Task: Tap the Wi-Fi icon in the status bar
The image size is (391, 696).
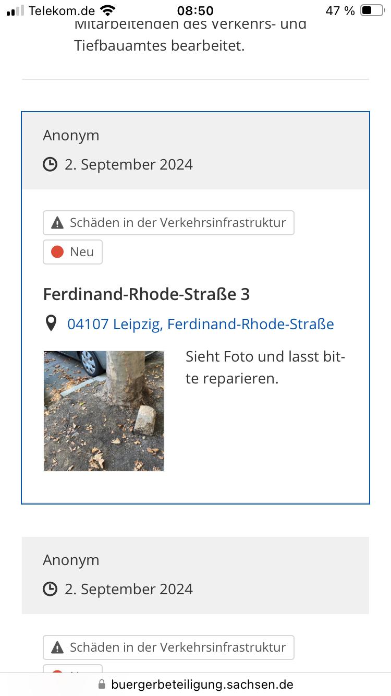Action: [108, 10]
